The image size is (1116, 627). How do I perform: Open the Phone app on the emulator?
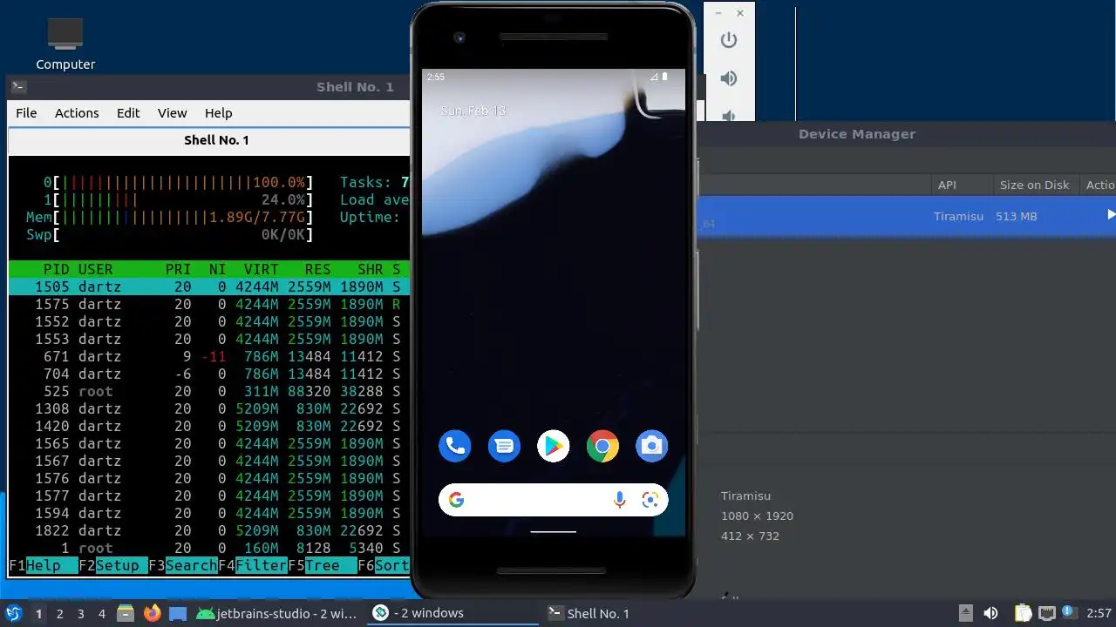(x=454, y=447)
